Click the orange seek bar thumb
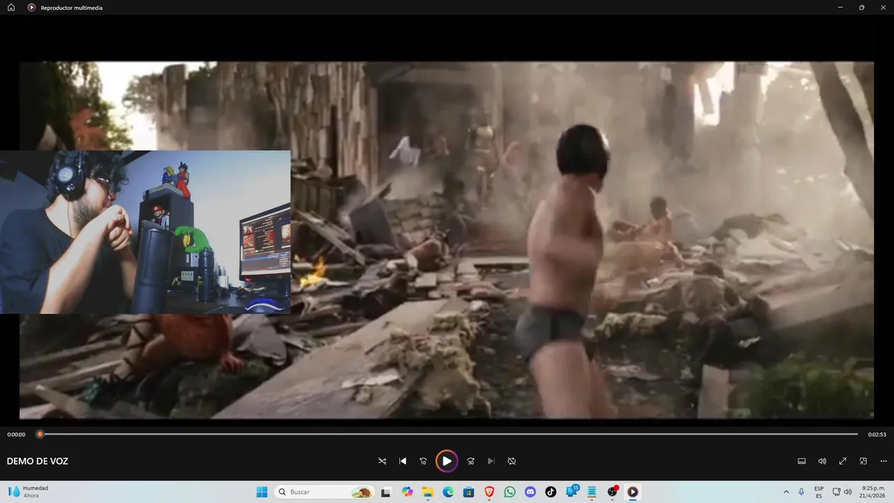 click(x=40, y=434)
